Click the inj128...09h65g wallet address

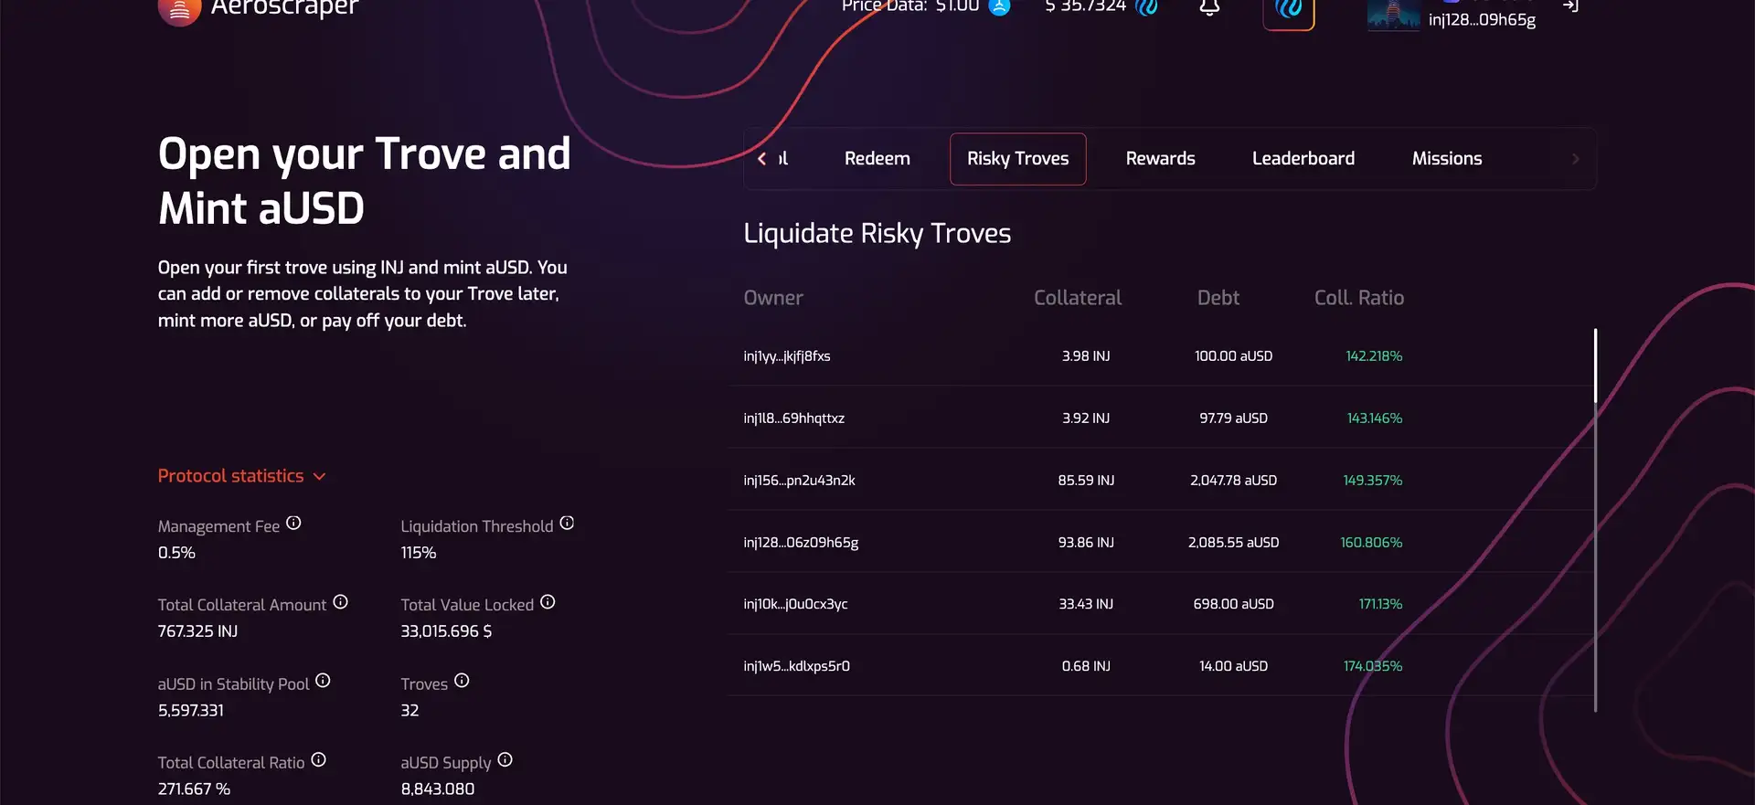[1481, 20]
